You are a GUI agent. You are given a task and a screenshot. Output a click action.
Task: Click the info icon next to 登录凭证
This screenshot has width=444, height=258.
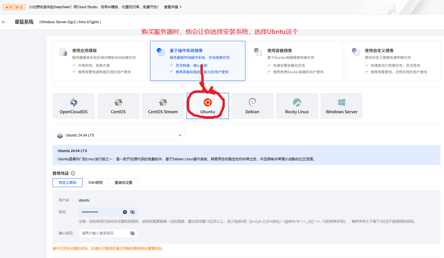click(x=73, y=173)
